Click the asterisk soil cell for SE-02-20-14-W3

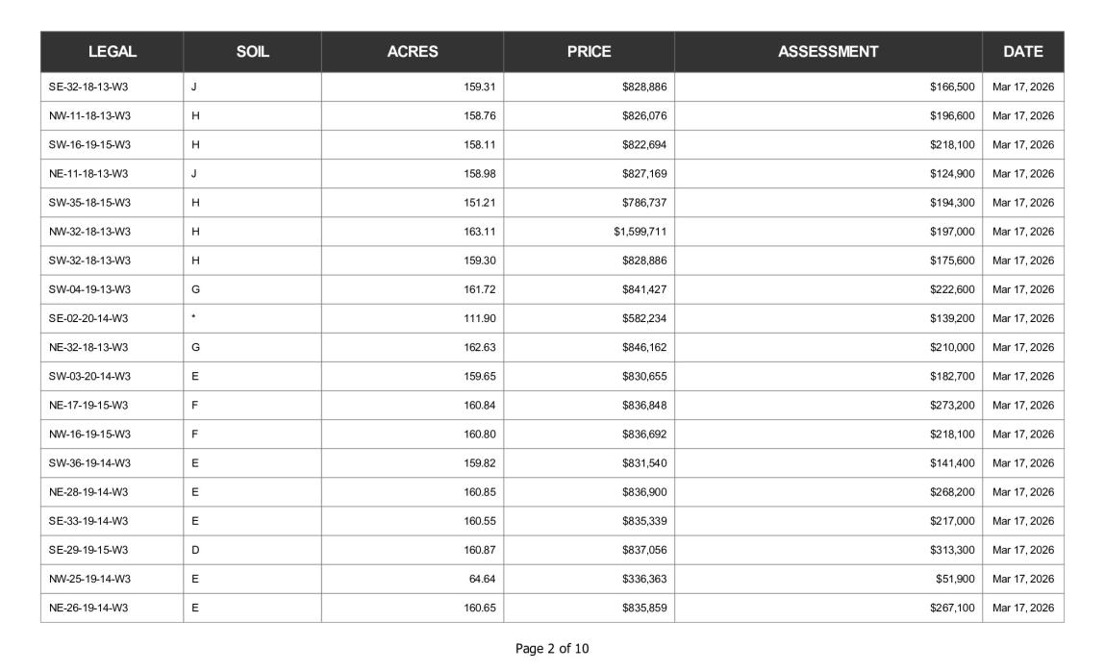[252, 318]
